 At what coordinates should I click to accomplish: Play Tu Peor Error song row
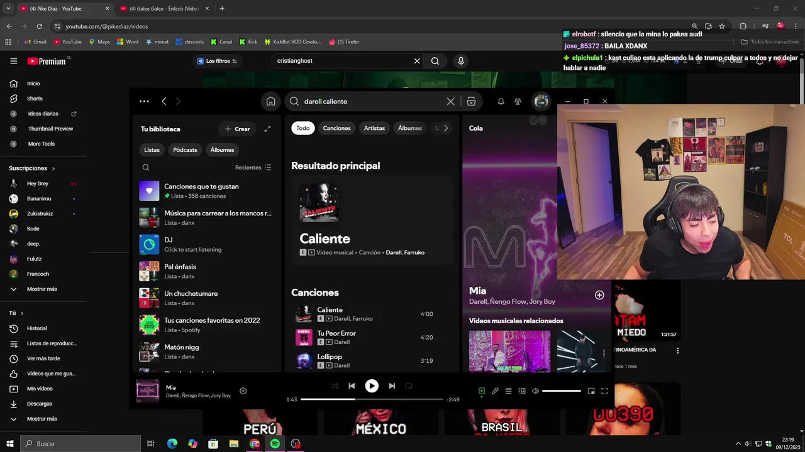pyautogui.click(x=372, y=337)
